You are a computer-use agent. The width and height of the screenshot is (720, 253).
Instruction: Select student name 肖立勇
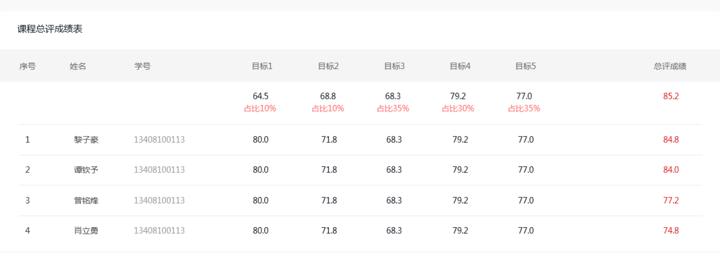click(86, 231)
